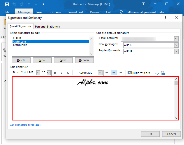Image resolution: width=184 pixels, height=145 pixels.
Task: Toggle Italic formatting for signature
Action: click(x=62, y=73)
